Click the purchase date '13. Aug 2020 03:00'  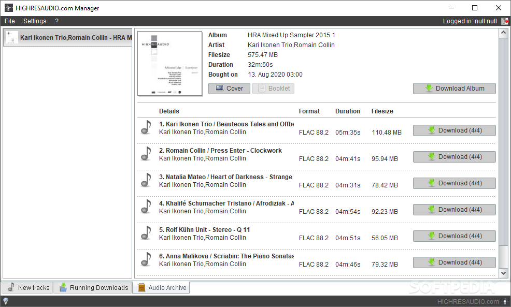[x=275, y=75]
